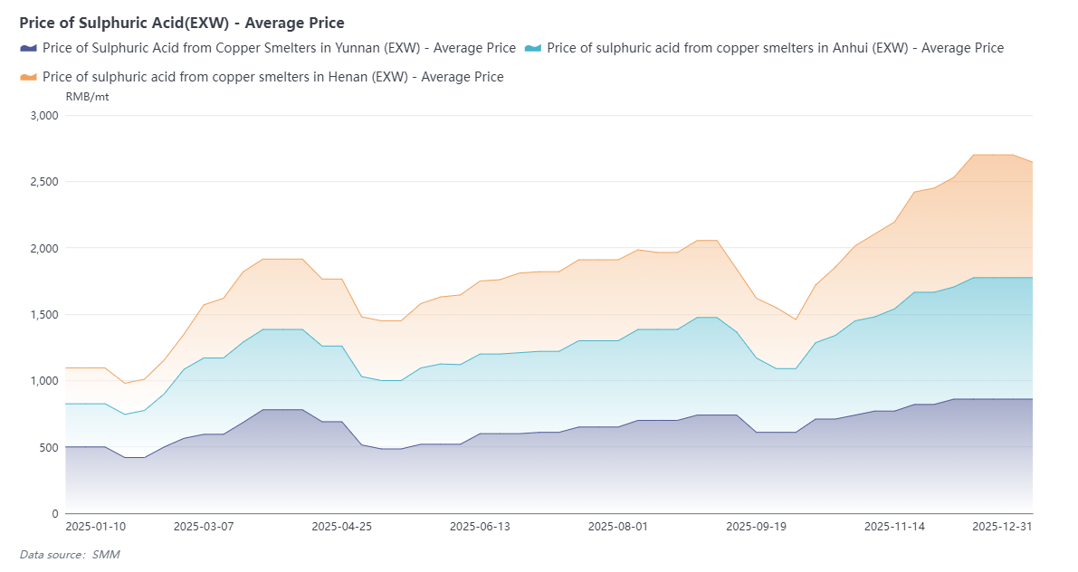Click the chart title "Price of Sulphuric Acid(EXW)"
This screenshot has width=1078, height=572.
pyautogui.click(x=181, y=23)
